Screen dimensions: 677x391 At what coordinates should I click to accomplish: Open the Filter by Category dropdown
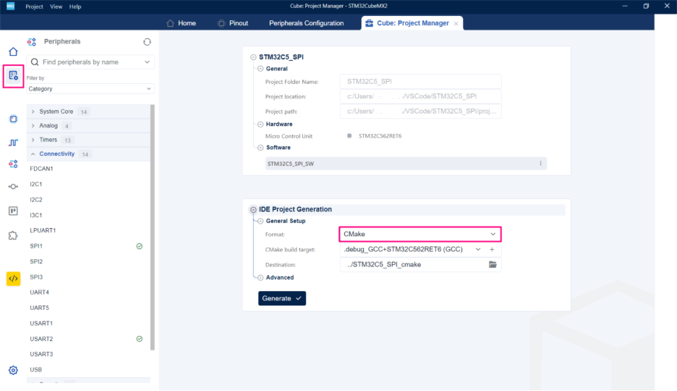[90, 88]
